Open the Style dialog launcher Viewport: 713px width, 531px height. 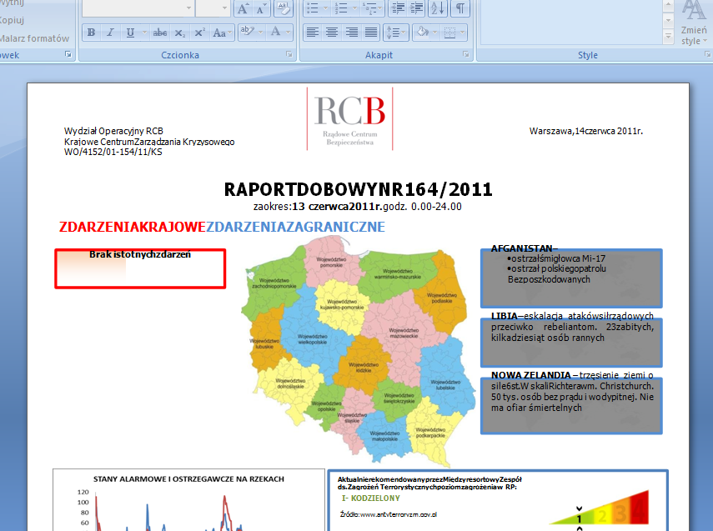pos(707,54)
